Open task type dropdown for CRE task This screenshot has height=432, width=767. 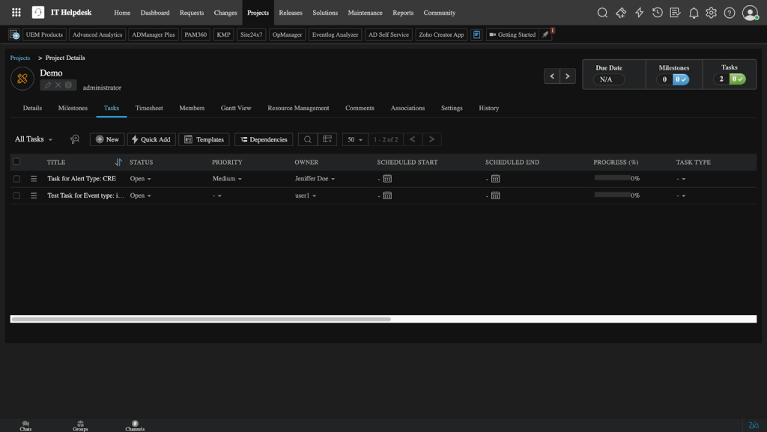click(x=681, y=179)
